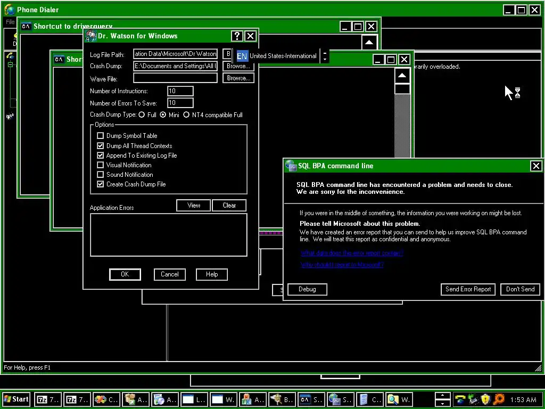Open 'What data does this error report contain?' link
The width and height of the screenshot is (545, 409).
[352, 253]
